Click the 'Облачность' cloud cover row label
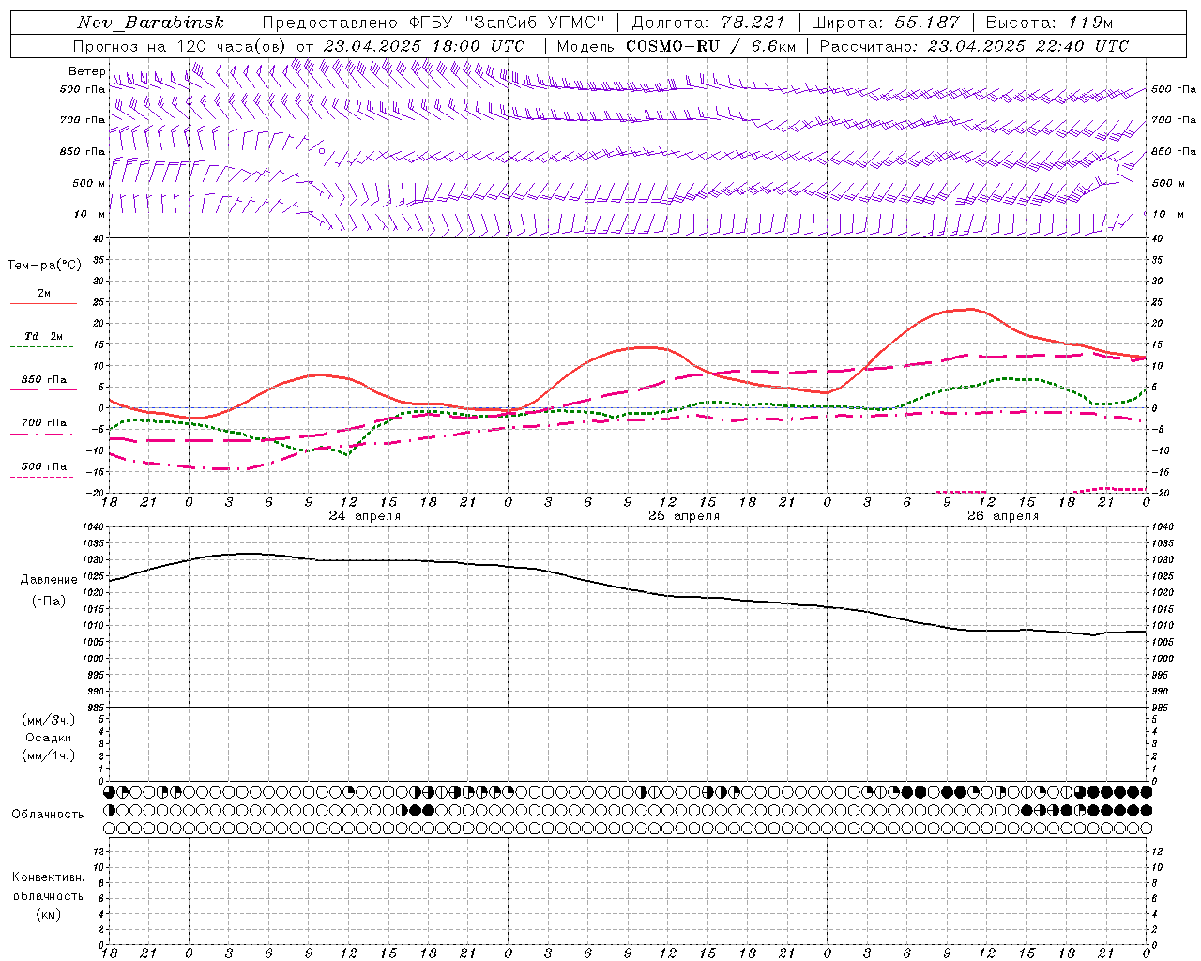 [x=48, y=814]
